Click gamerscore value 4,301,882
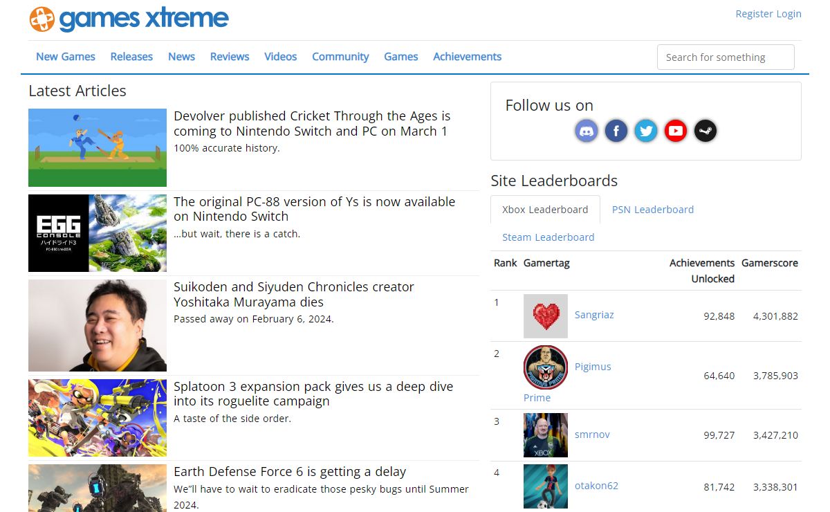The width and height of the screenshot is (830, 512). point(775,316)
